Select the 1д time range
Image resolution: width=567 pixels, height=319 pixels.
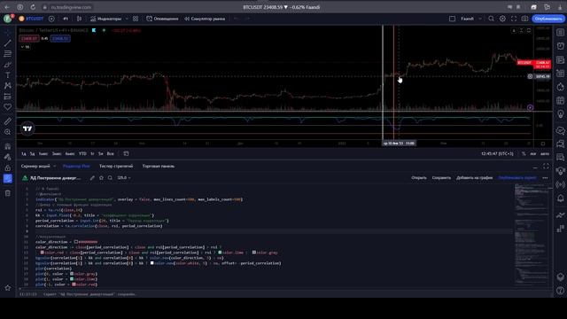[x=24, y=153]
